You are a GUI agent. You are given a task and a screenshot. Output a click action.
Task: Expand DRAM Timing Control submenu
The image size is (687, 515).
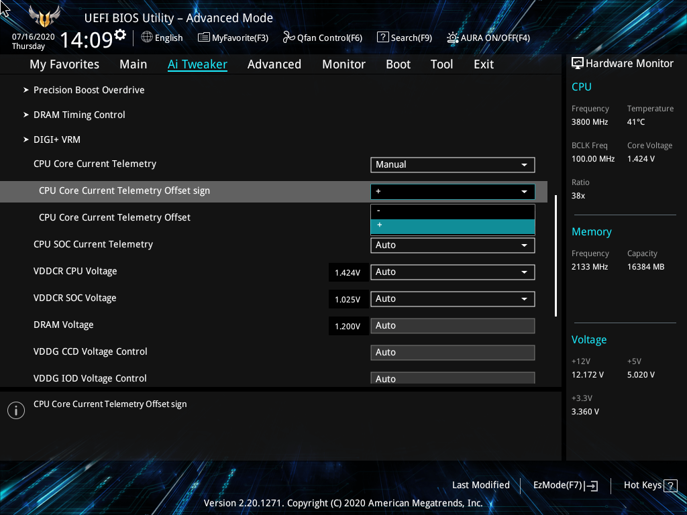[79, 115]
